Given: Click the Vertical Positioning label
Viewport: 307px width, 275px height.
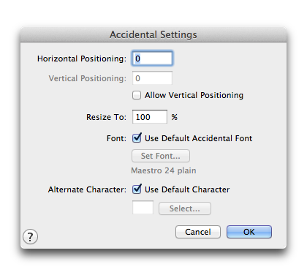Looking at the screenshot, I should click(88, 78).
